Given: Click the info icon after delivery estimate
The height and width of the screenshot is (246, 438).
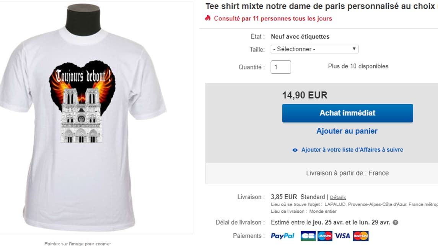Looking at the screenshot, I should click(395, 222).
